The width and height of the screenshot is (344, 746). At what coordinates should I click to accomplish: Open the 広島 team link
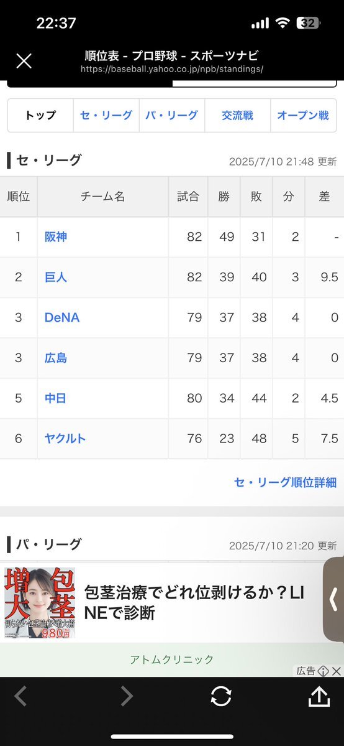[x=56, y=358]
